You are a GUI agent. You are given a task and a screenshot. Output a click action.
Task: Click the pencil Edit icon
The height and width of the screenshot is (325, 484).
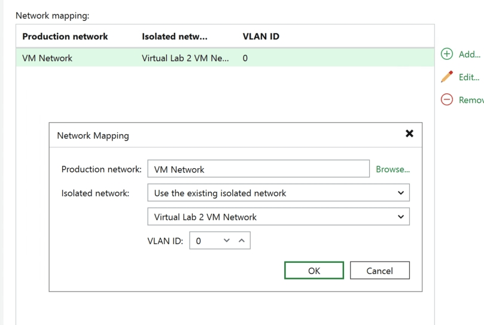click(x=447, y=77)
